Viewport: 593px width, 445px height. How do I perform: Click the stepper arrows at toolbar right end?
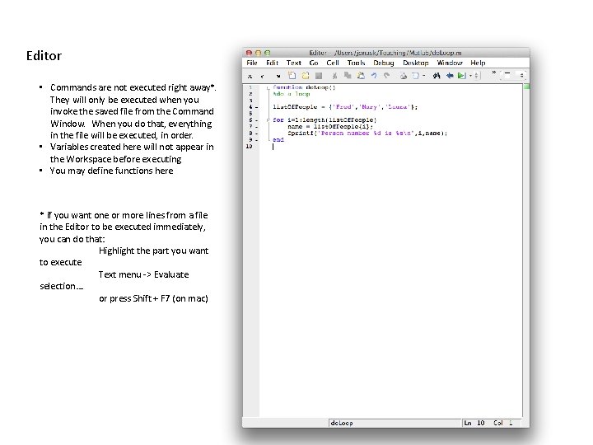(x=522, y=76)
